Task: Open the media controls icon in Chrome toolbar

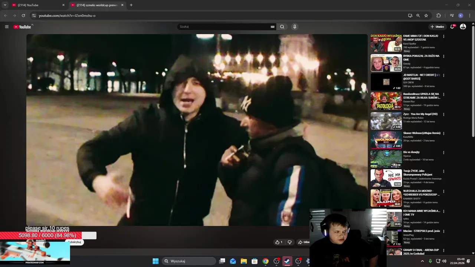Action: pos(452,16)
